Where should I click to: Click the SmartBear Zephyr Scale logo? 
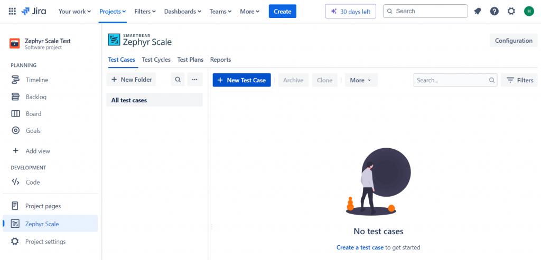[139, 40]
